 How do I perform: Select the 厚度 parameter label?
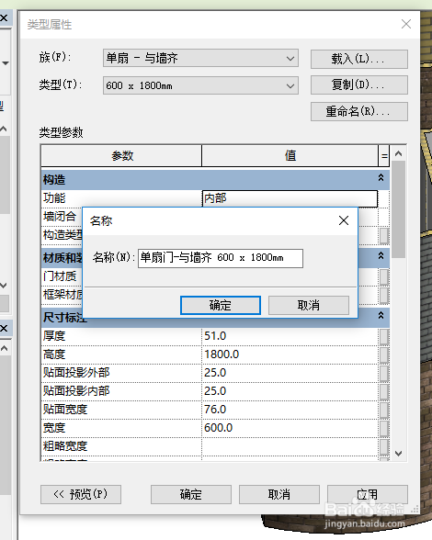pos(54,336)
